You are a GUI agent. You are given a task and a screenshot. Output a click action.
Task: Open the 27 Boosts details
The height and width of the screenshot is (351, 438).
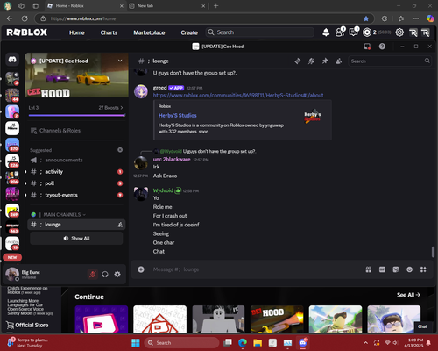point(110,108)
